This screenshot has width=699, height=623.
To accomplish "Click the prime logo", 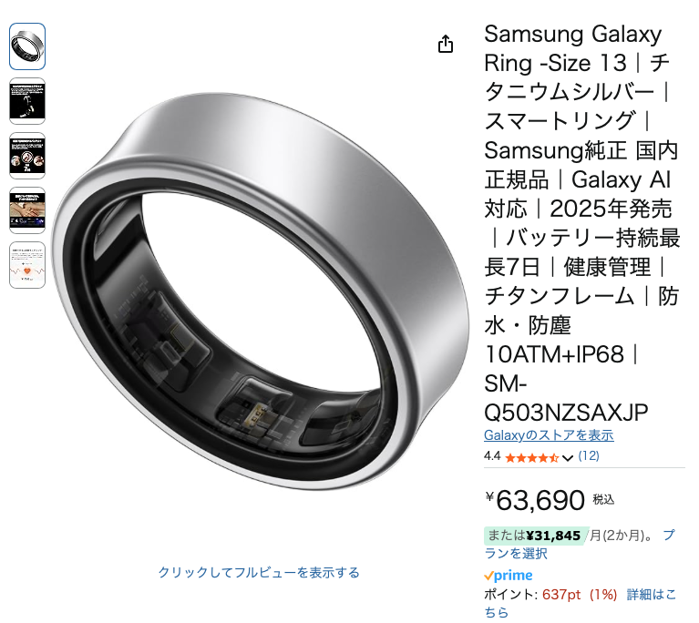I will 509,576.
